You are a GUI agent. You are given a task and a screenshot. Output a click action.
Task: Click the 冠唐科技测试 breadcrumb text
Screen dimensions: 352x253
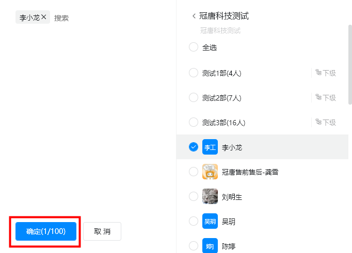(220, 30)
